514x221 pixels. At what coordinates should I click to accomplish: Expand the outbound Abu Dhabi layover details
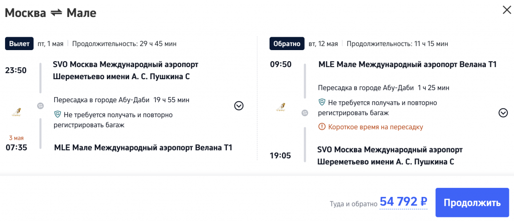tap(239, 106)
